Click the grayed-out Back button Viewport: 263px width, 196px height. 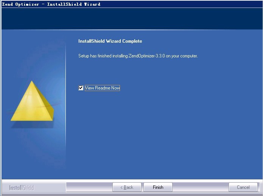[127, 187]
